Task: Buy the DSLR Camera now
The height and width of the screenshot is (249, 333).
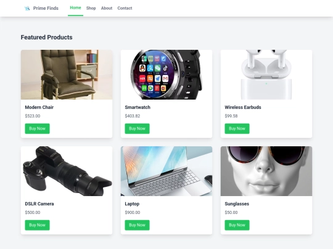Action: [x=38, y=225]
